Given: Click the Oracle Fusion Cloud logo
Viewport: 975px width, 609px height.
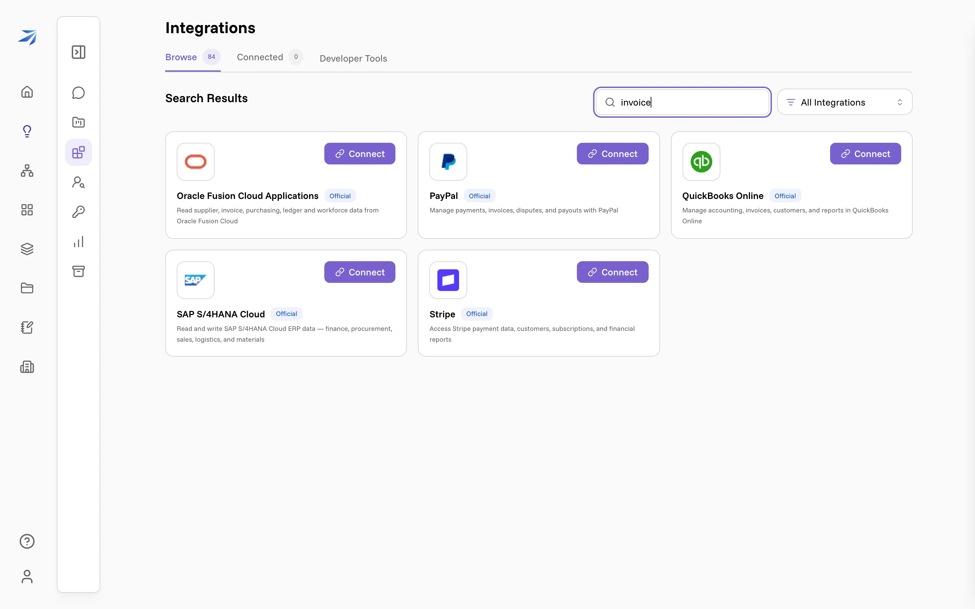Looking at the screenshot, I should click(x=195, y=161).
